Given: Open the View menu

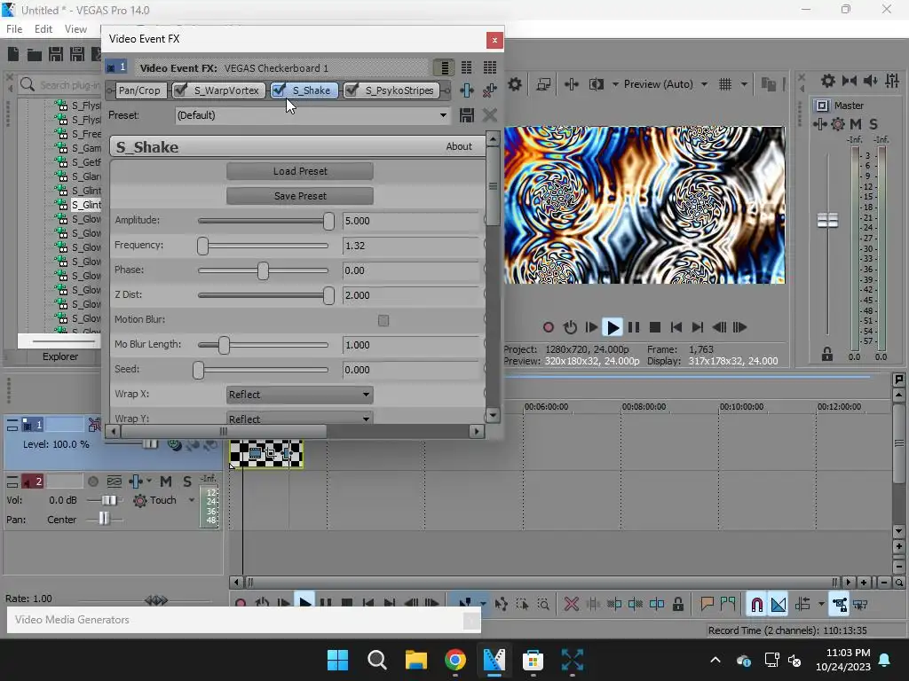Looking at the screenshot, I should (x=75, y=29).
